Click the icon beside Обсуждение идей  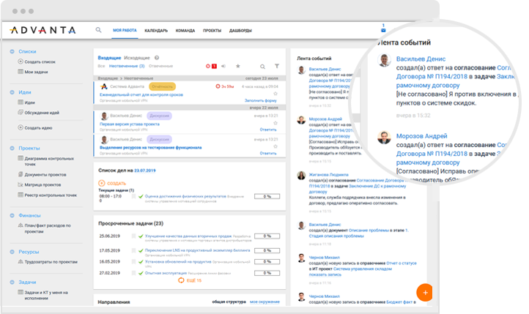(21, 112)
